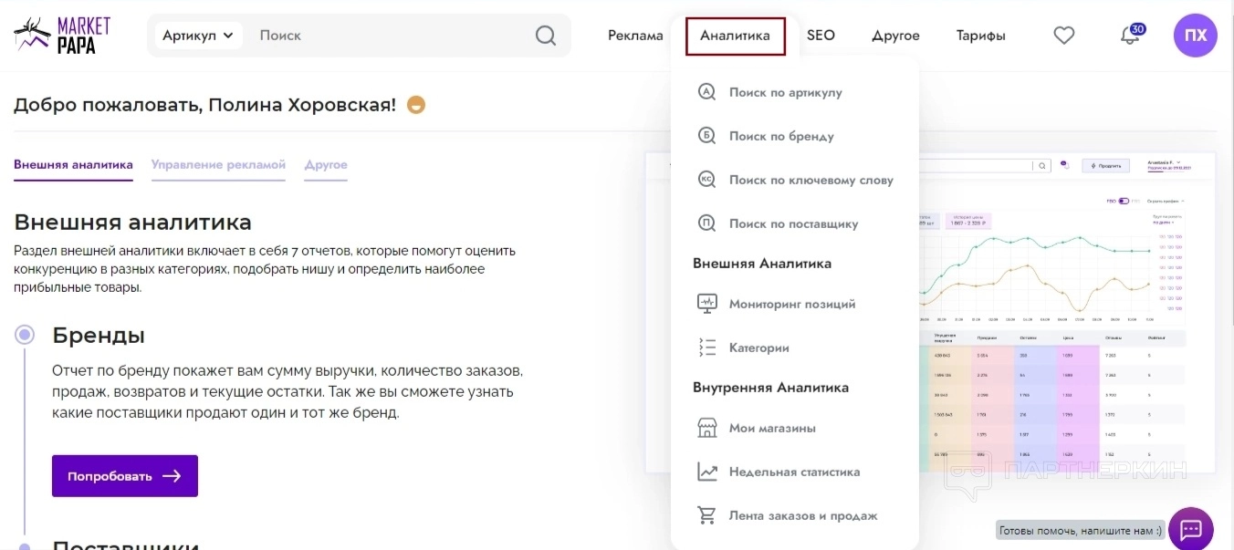Image resolution: width=1234 pixels, height=550 pixels.
Task: Choose "Поиск по ключевому слову" item
Action: [810, 180]
